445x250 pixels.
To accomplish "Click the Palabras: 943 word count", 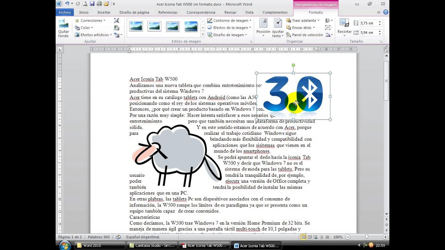I will coord(99,237).
